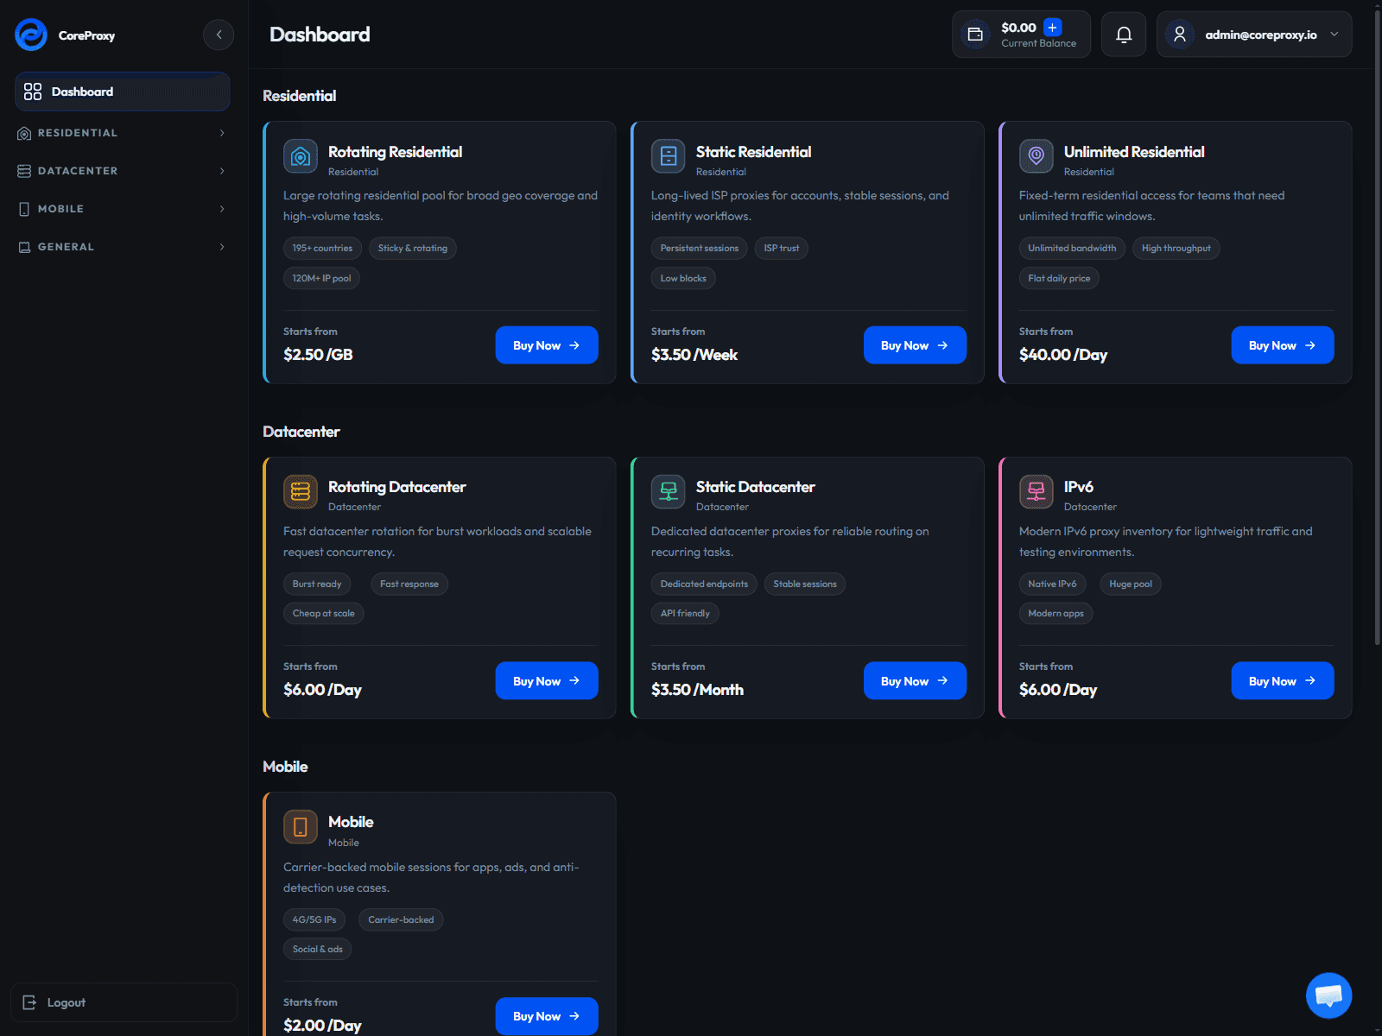The image size is (1382, 1036).
Task: Click the IPv6 card icon
Action: [x=1036, y=491]
